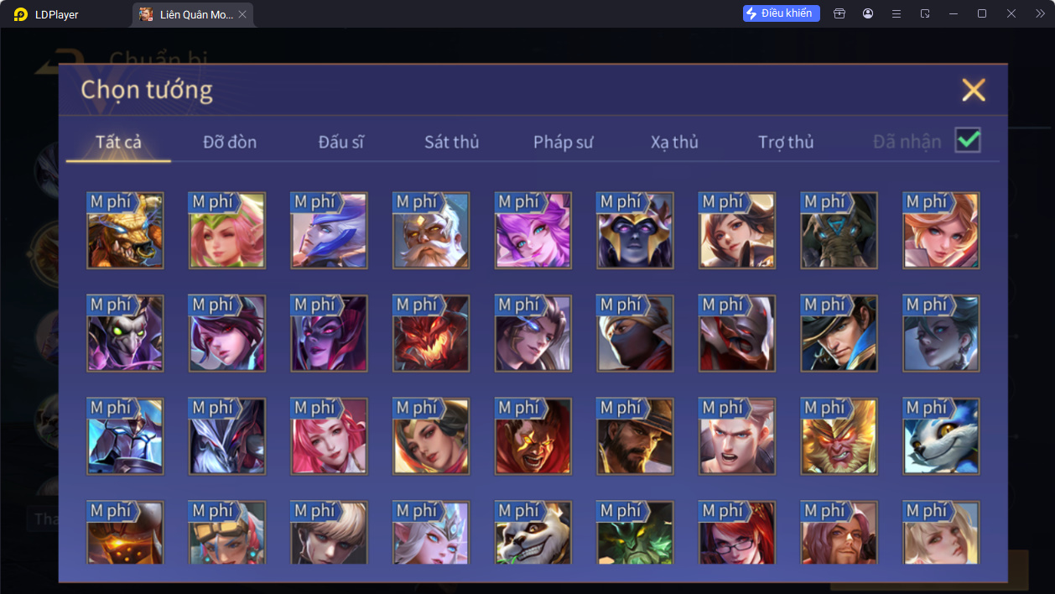Click the LDPlayer multi-window icon

pyautogui.click(x=925, y=13)
